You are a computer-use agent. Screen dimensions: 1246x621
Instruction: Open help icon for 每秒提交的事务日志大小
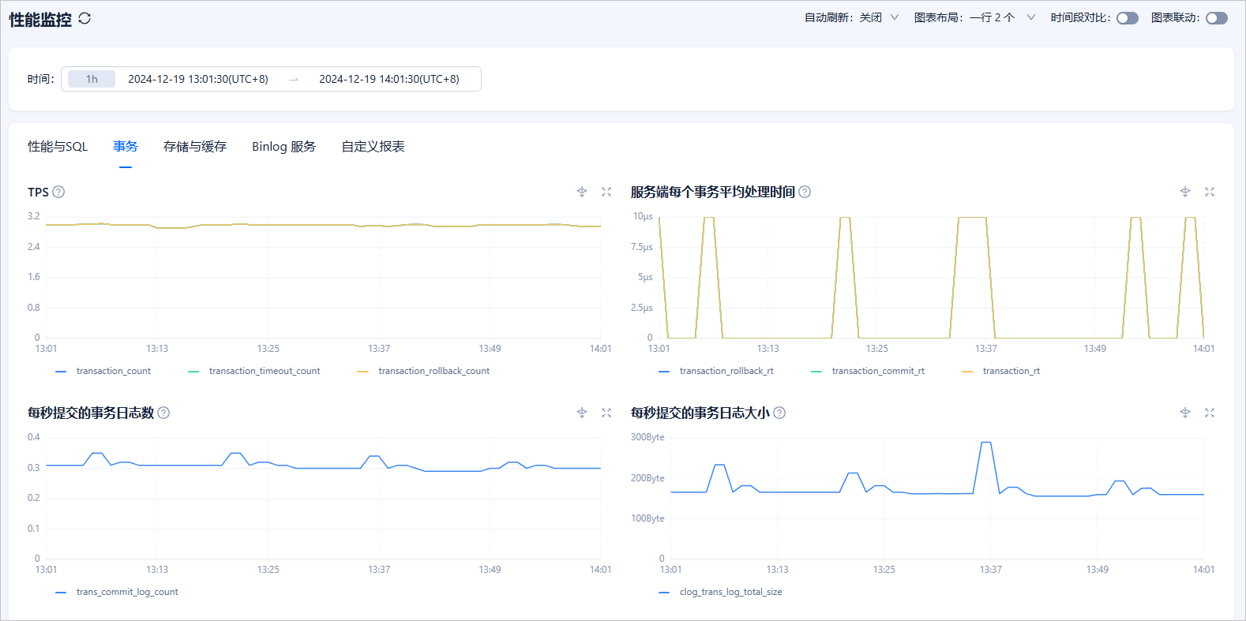coord(779,413)
